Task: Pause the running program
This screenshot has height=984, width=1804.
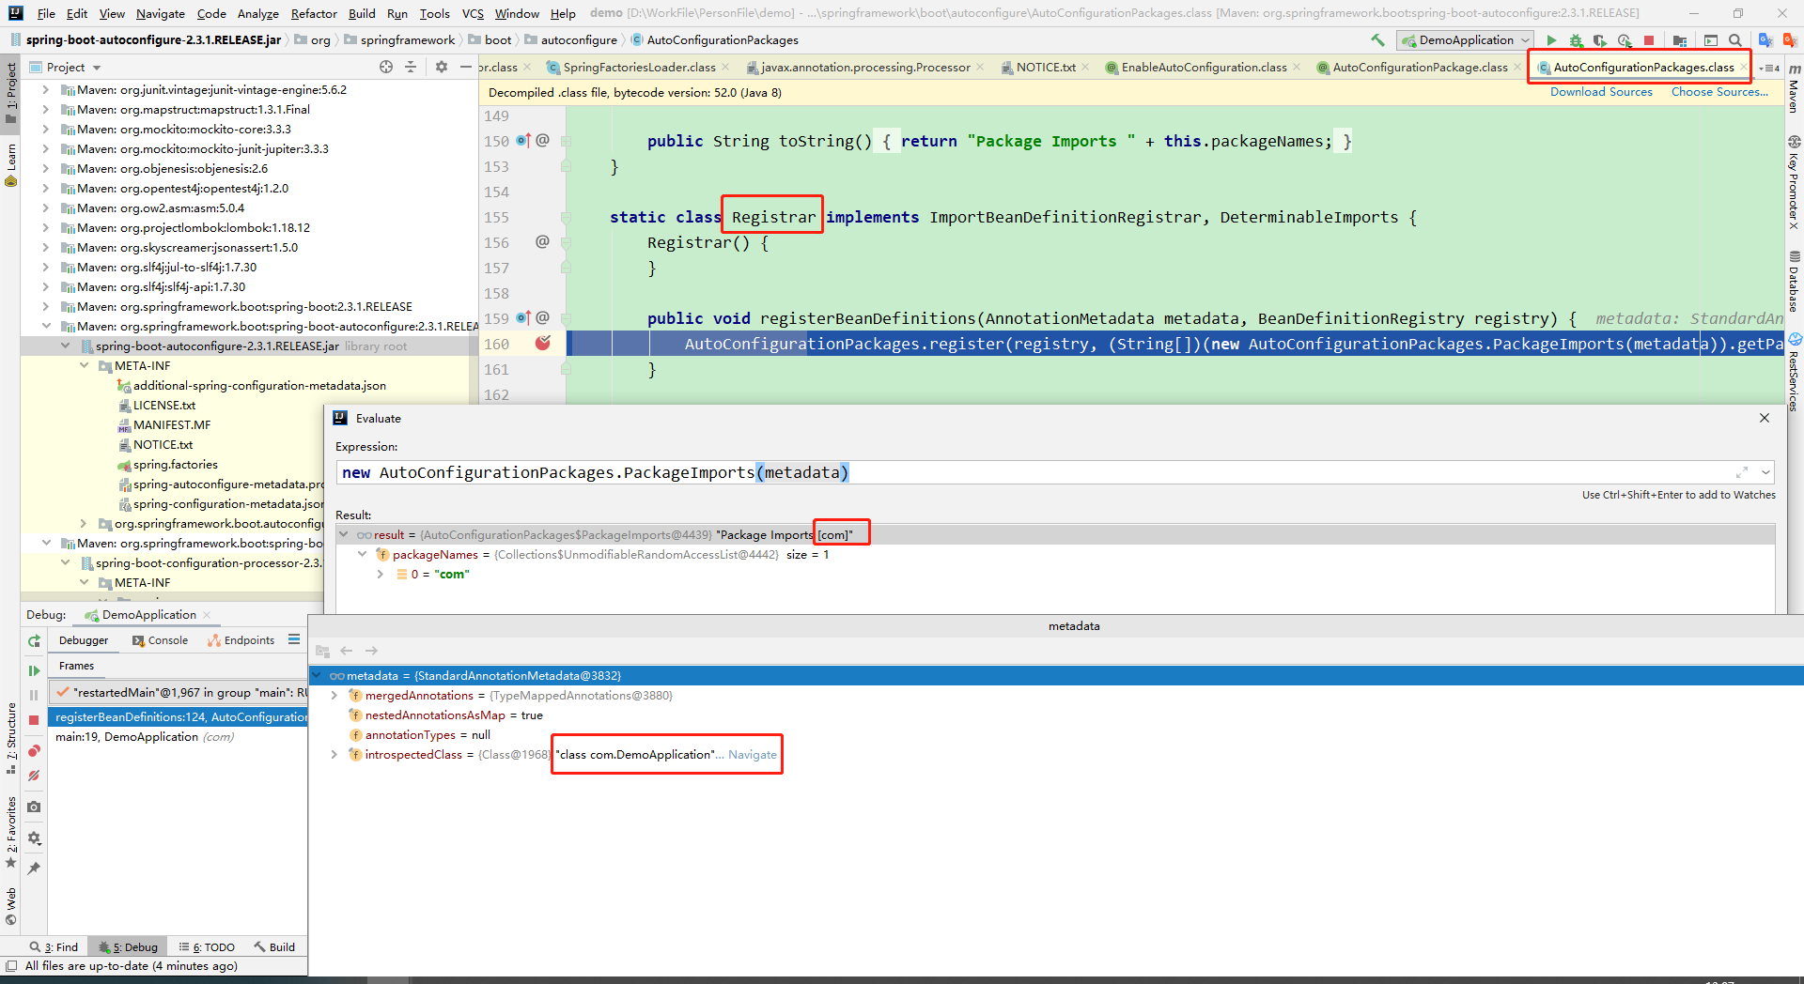Action: 34,693
